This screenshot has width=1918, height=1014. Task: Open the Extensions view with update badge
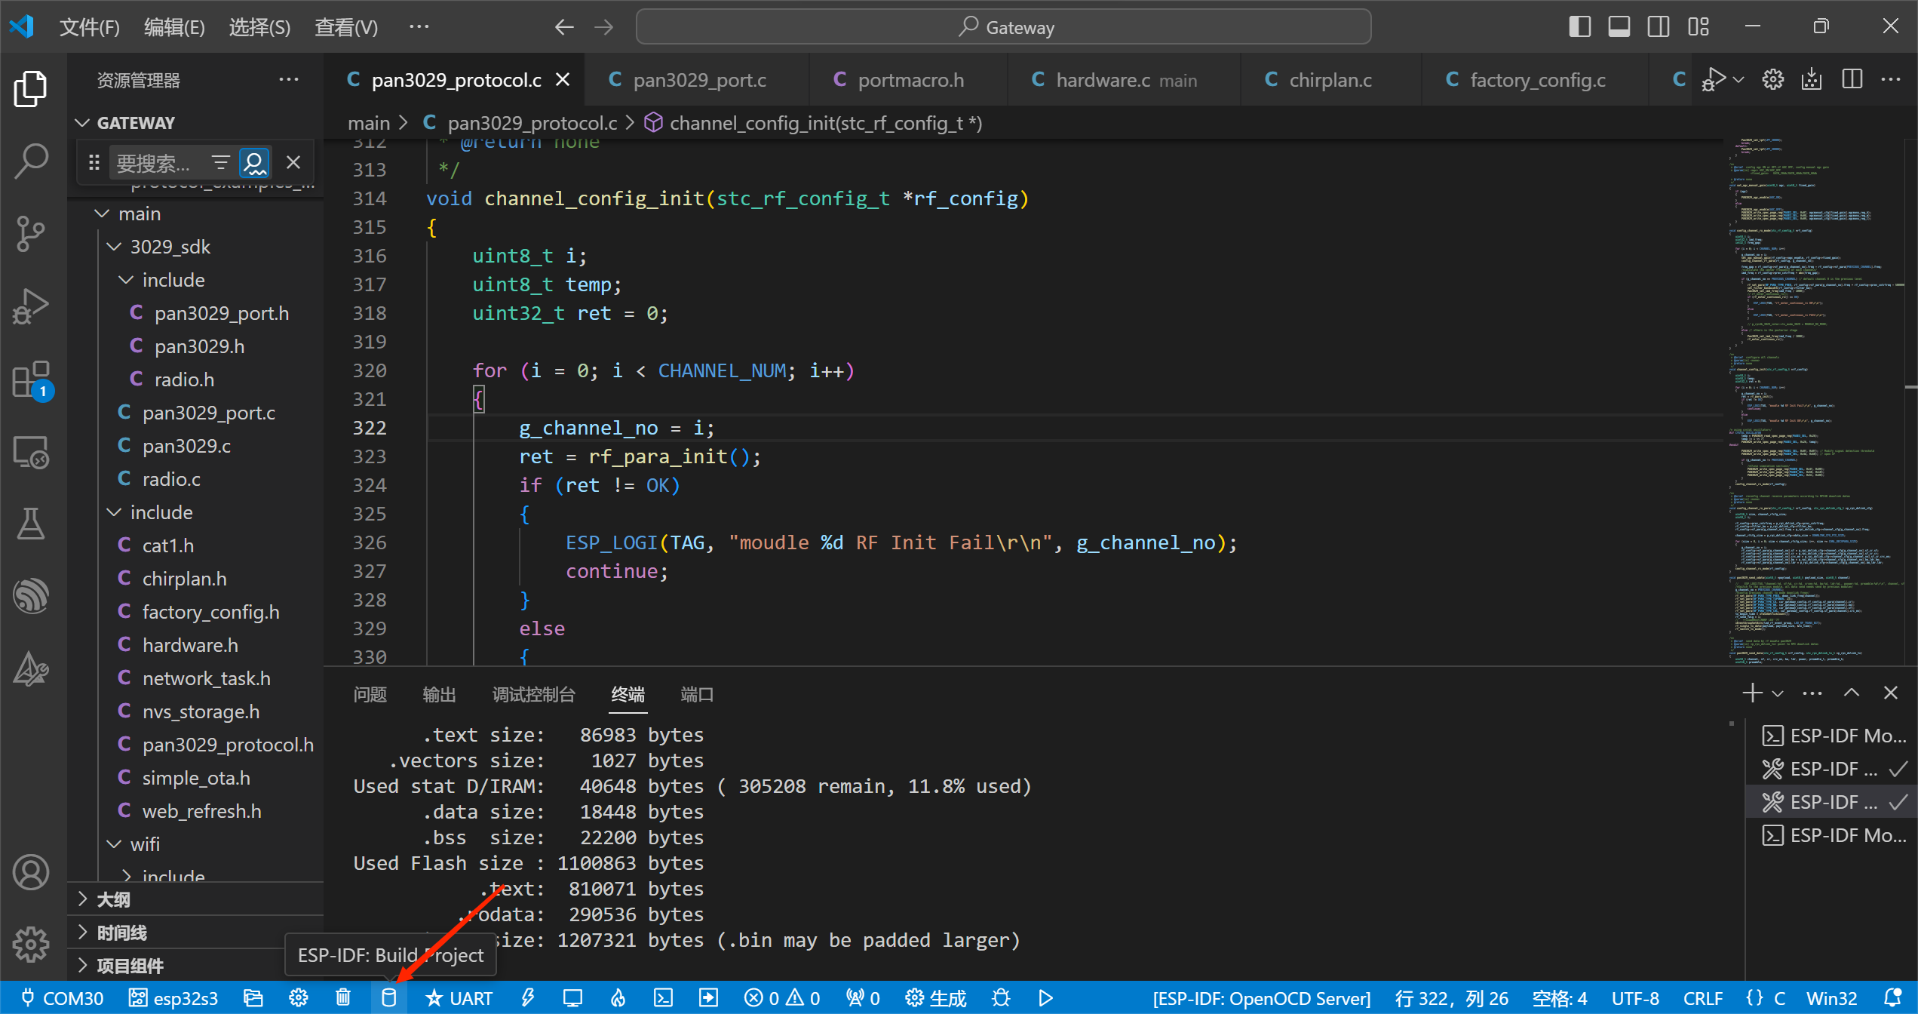(x=31, y=379)
